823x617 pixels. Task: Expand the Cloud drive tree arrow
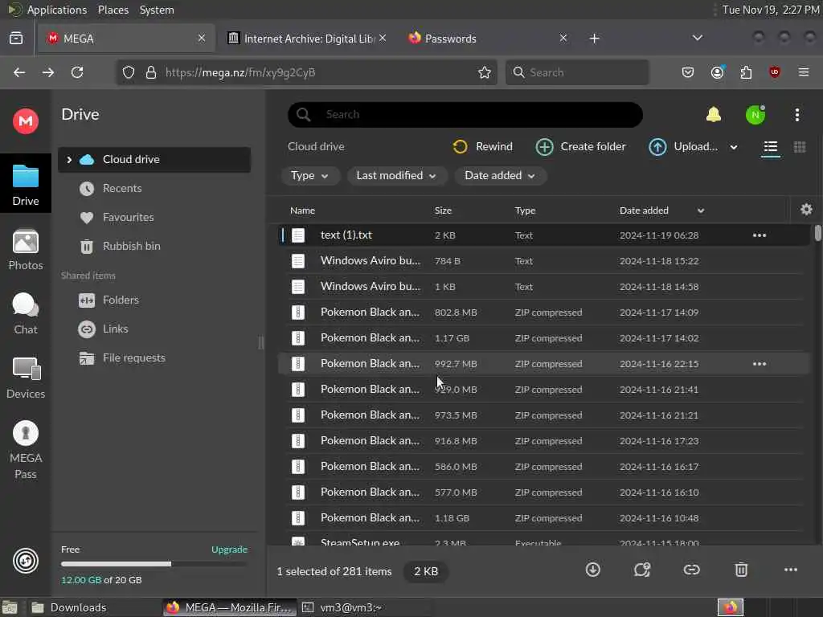(x=69, y=160)
